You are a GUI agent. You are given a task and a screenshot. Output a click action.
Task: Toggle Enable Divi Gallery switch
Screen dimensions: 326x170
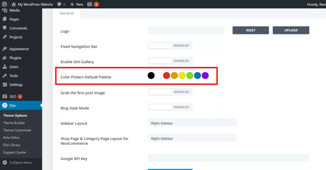pos(170,61)
